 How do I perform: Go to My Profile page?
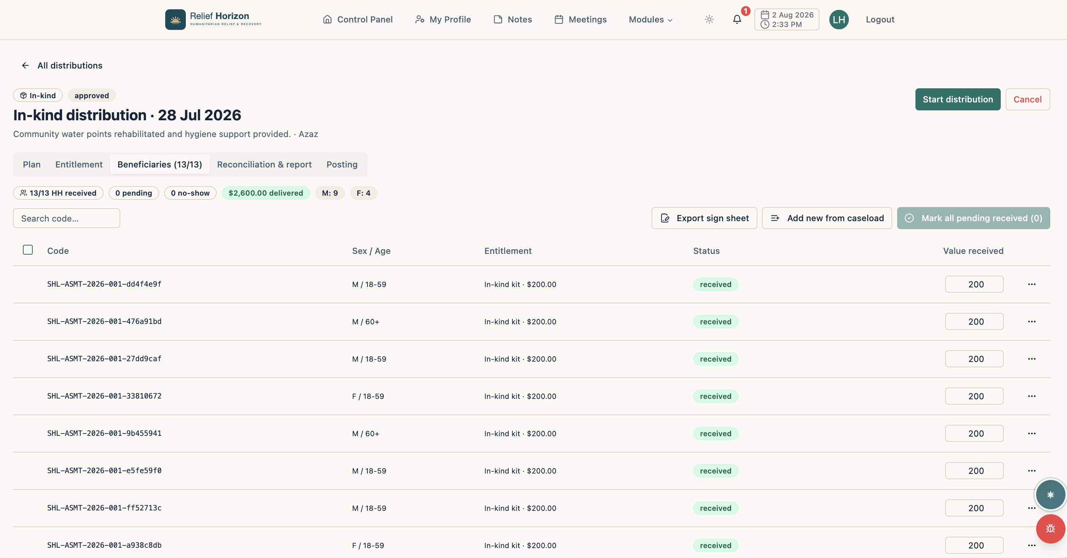tap(443, 19)
